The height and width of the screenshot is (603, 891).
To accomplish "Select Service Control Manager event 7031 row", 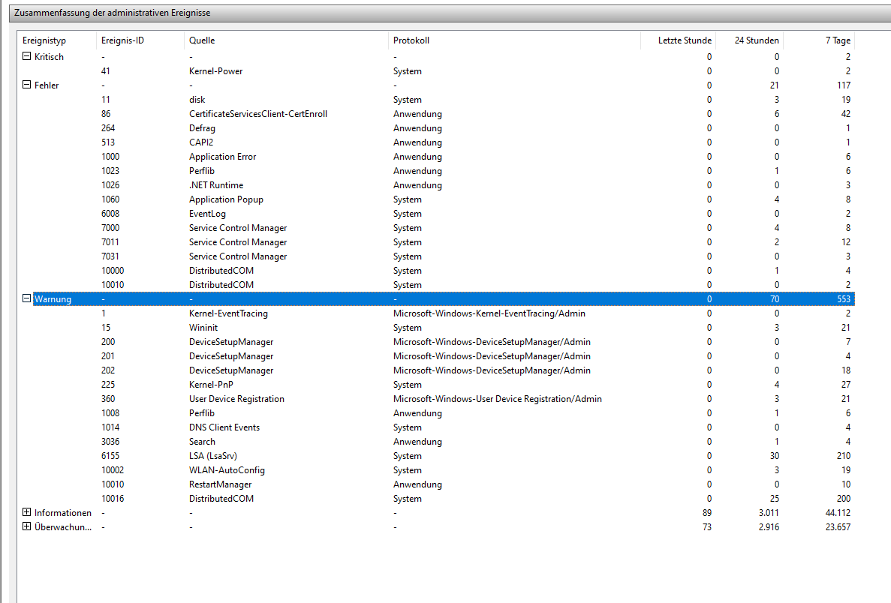I will 436,256.
